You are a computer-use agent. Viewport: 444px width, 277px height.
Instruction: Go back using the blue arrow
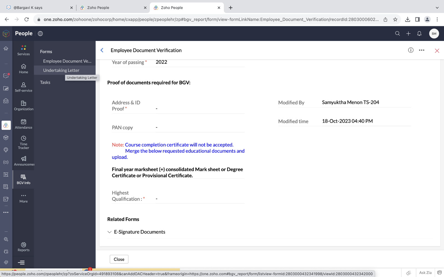click(102, 50)
